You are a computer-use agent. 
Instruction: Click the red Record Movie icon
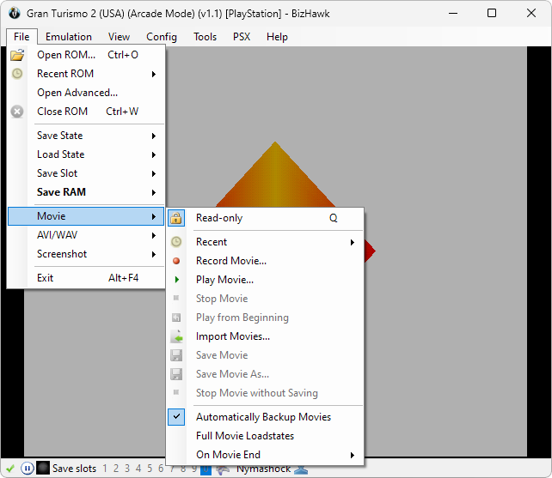176,261
